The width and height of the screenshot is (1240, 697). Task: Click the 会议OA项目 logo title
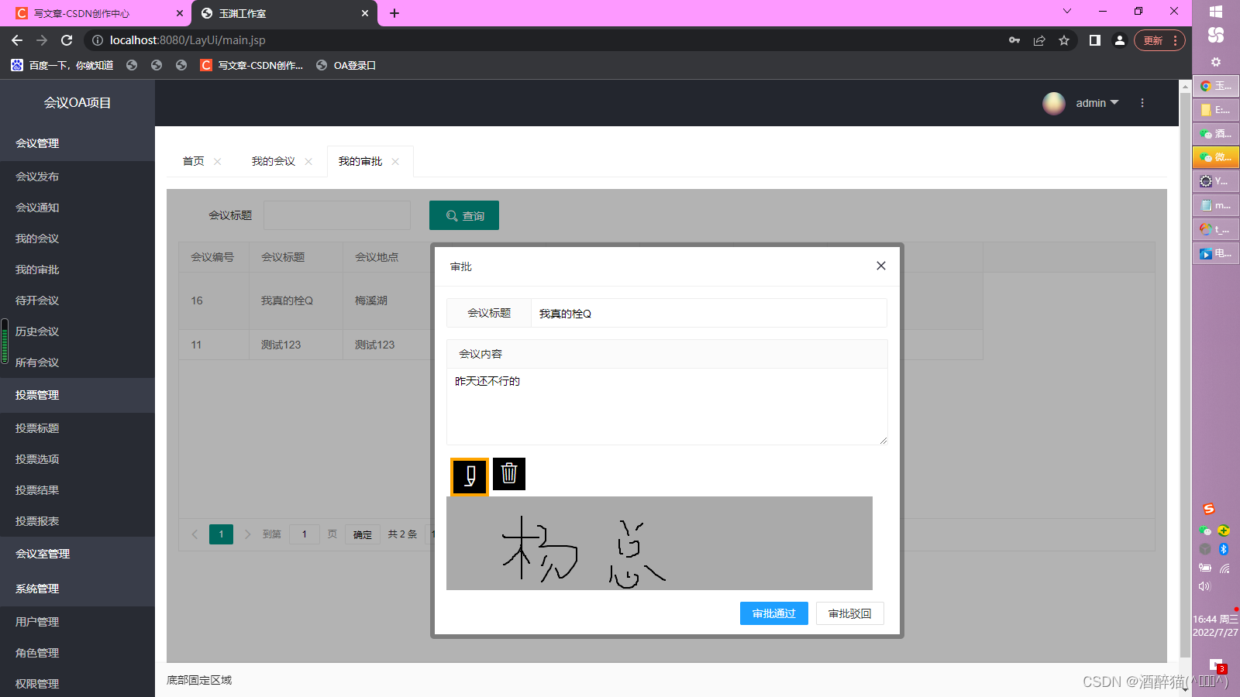tap(77, 103)
